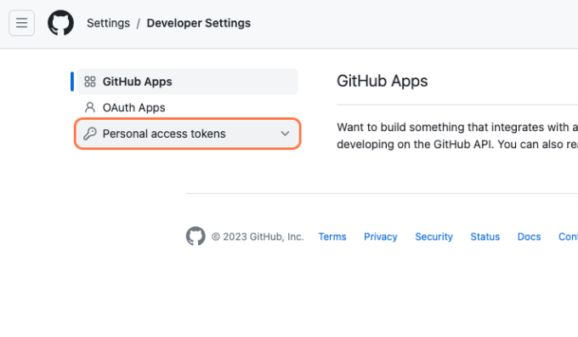Select OAuth Apps in the sidebar
This screenshot has height=337, width=578.
[188, 107]
